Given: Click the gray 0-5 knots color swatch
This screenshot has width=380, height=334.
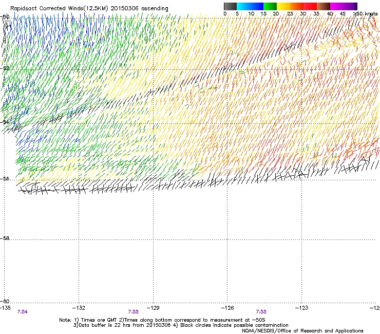Looking at the screenshot, I should point(230,6).
